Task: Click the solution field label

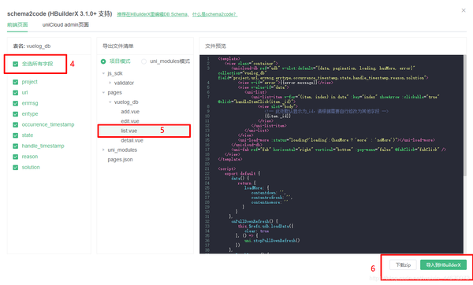Action: coord(31,168)
